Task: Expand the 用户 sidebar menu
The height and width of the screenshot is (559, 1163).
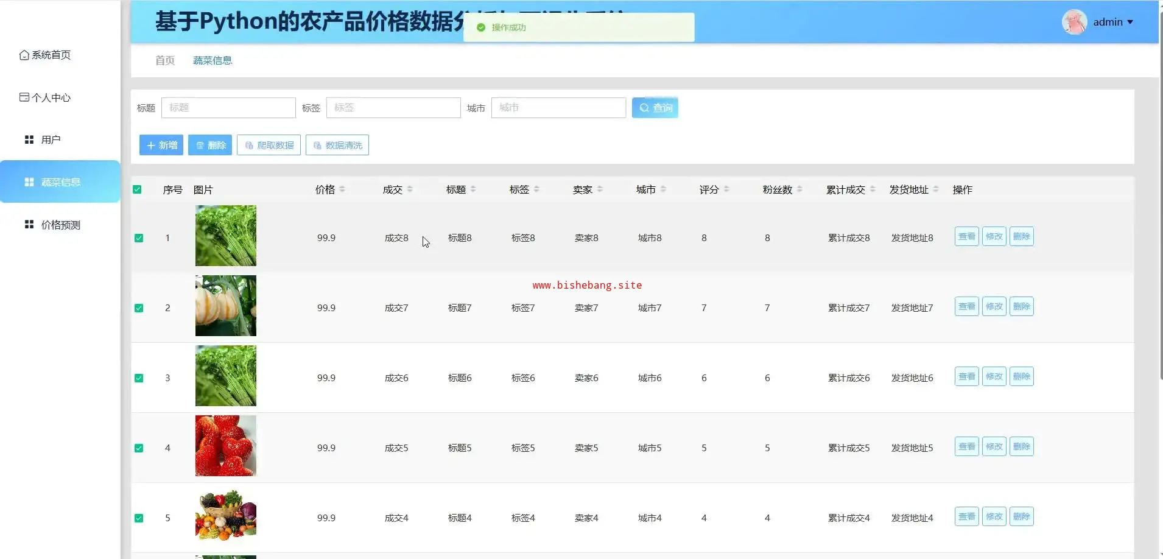Action: click(x=51, y=140)
